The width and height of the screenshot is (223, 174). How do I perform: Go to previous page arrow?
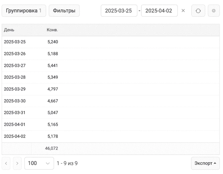[x=6, y=163]
